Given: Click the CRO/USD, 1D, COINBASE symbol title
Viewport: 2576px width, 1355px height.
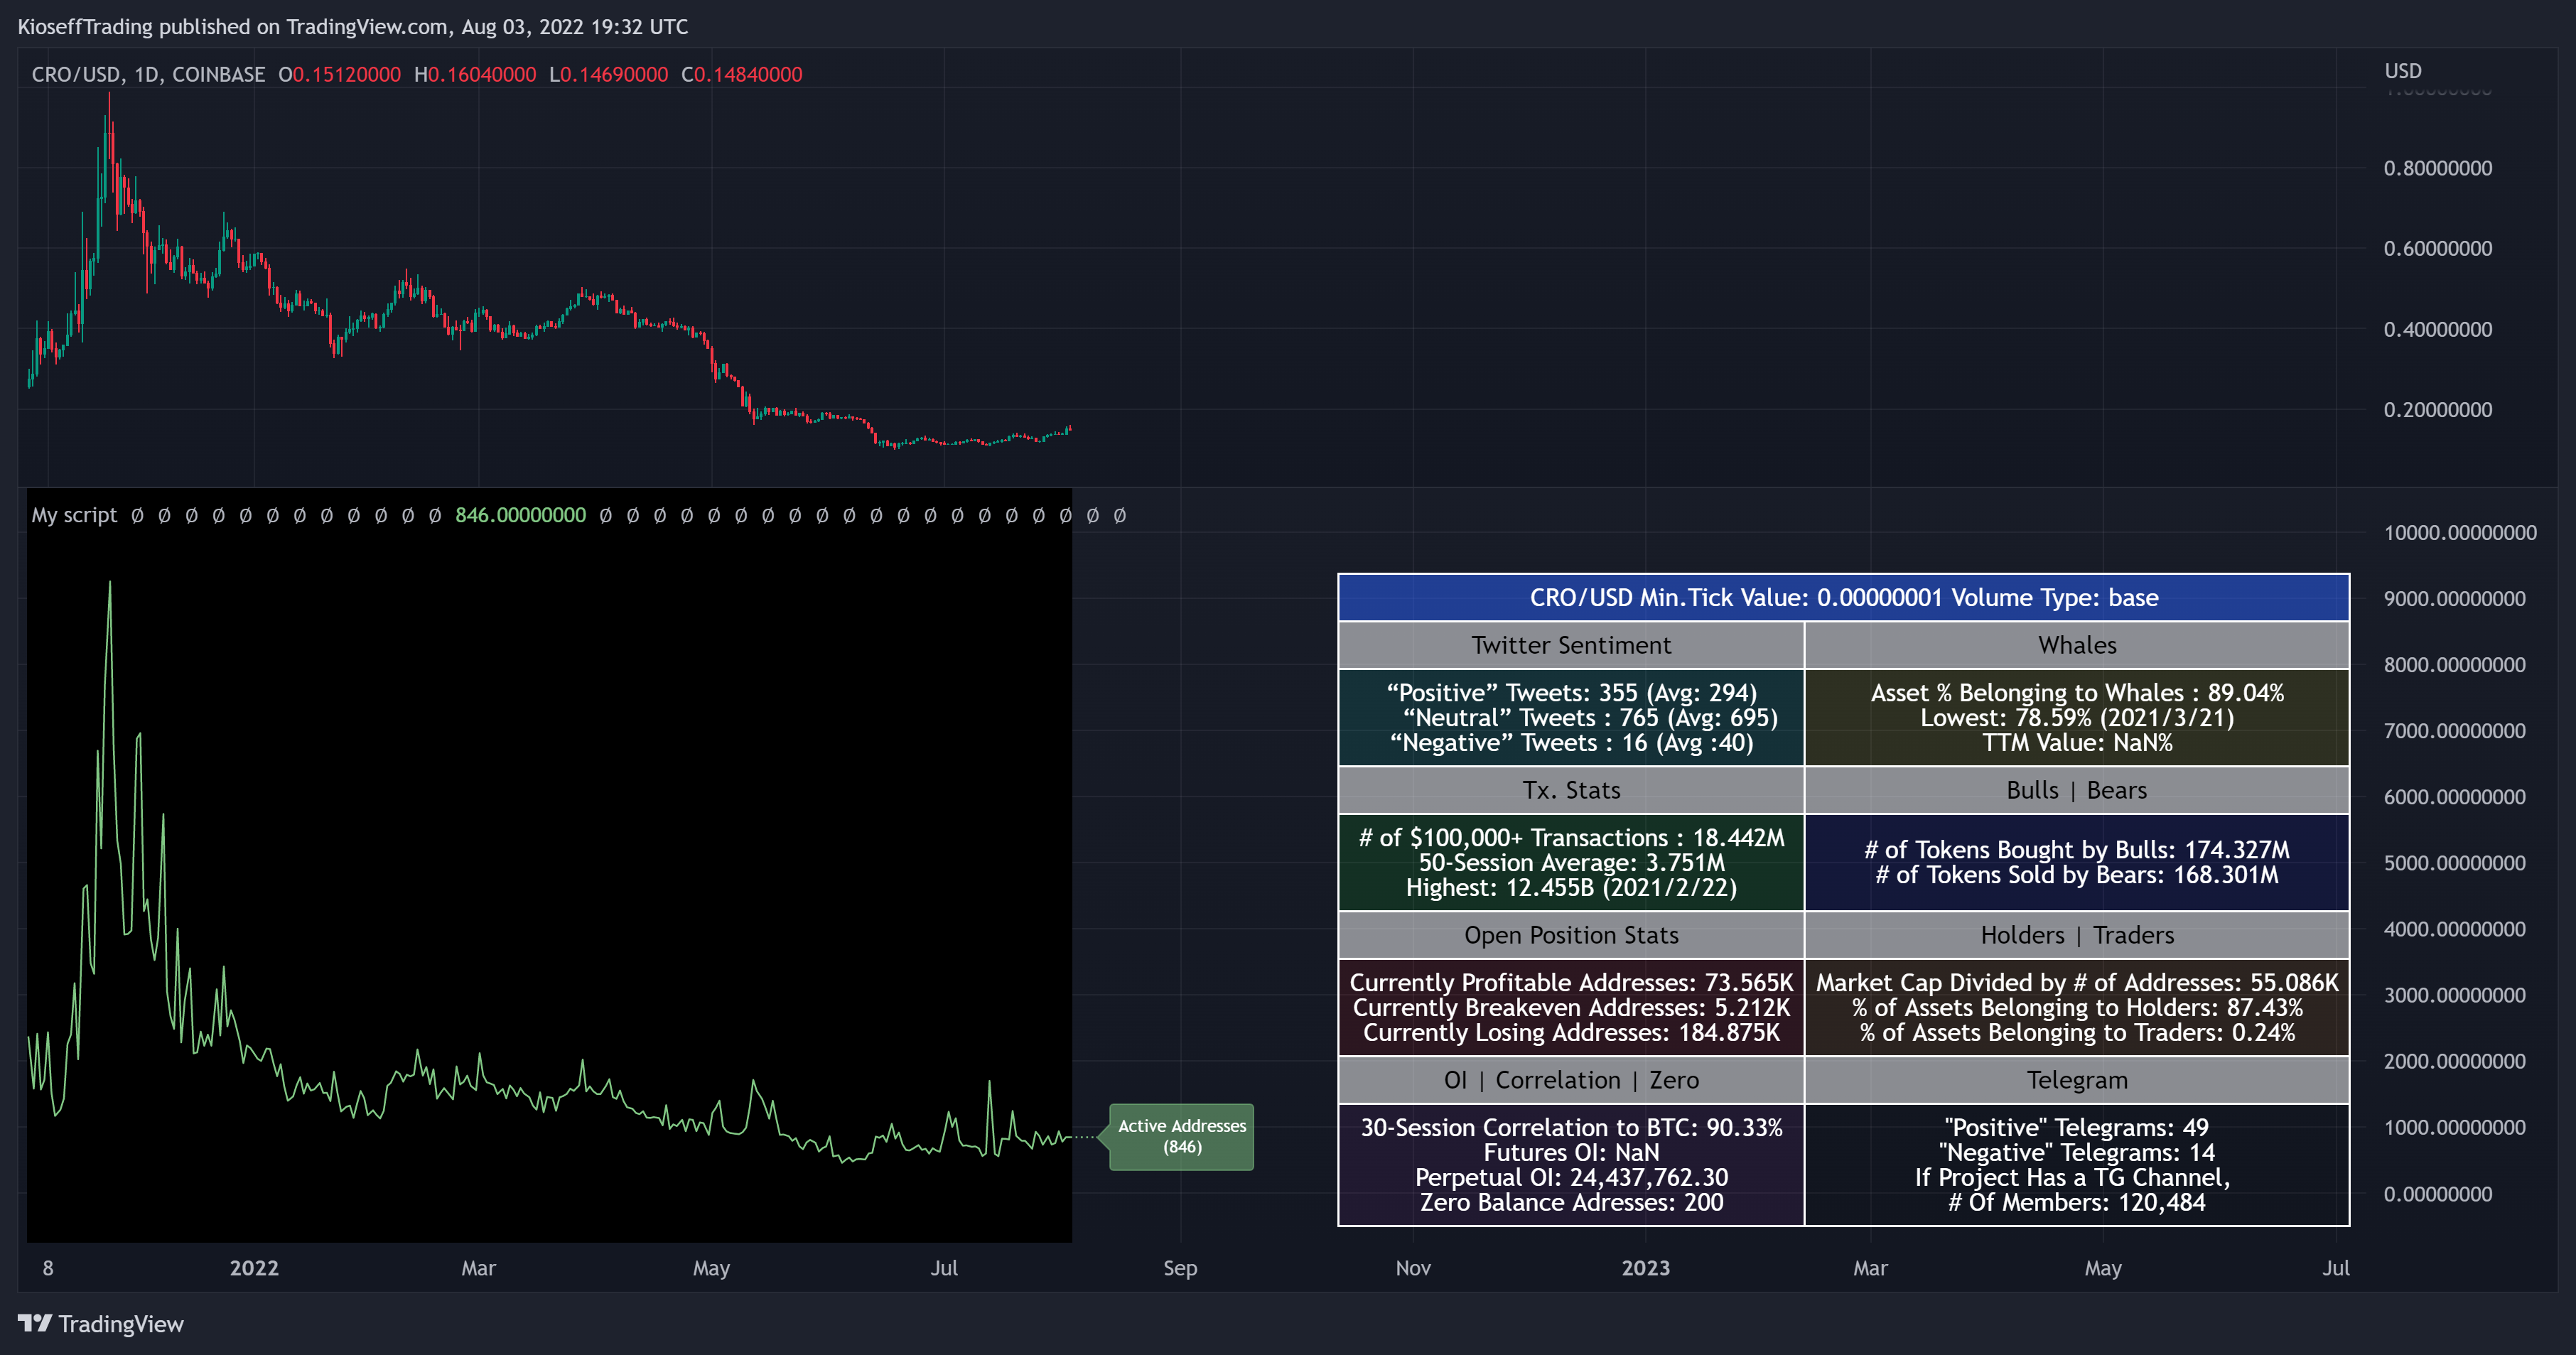Looking at the screenshot, I should (148, 74).
